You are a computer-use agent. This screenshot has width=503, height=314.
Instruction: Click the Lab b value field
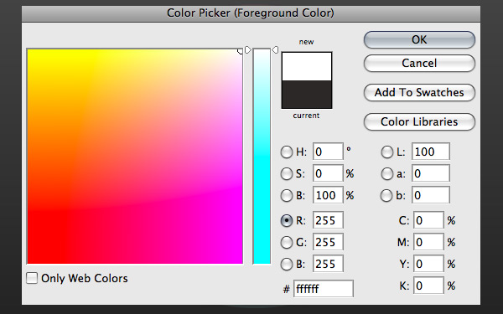pos(431,195)
